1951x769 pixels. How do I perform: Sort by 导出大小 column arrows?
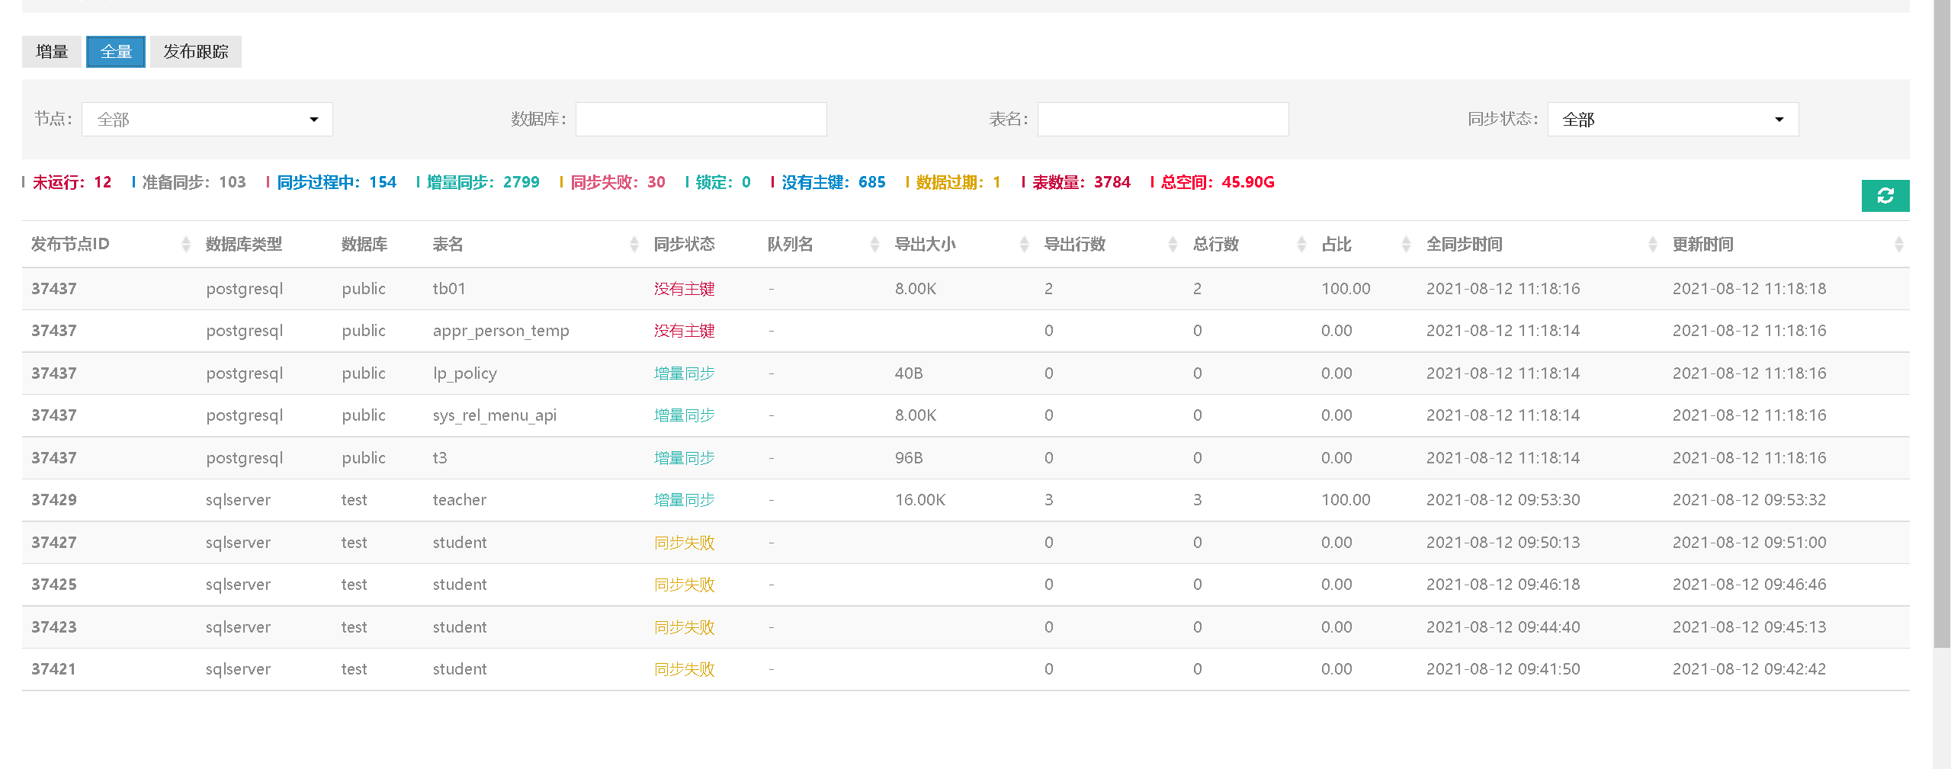tap(1024, 244)
